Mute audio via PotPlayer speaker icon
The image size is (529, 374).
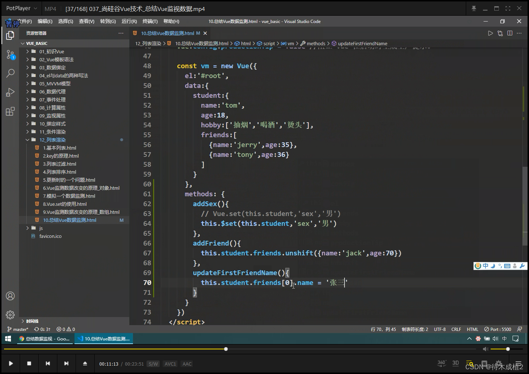[485, 349]
